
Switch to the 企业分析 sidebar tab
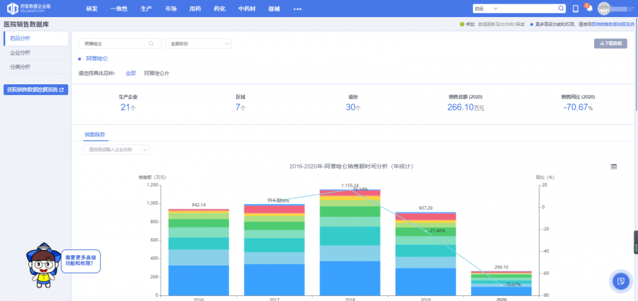point(21,52)
